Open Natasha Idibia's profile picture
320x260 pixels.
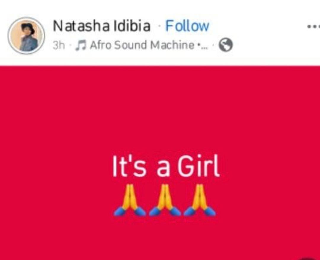(26, 36)
